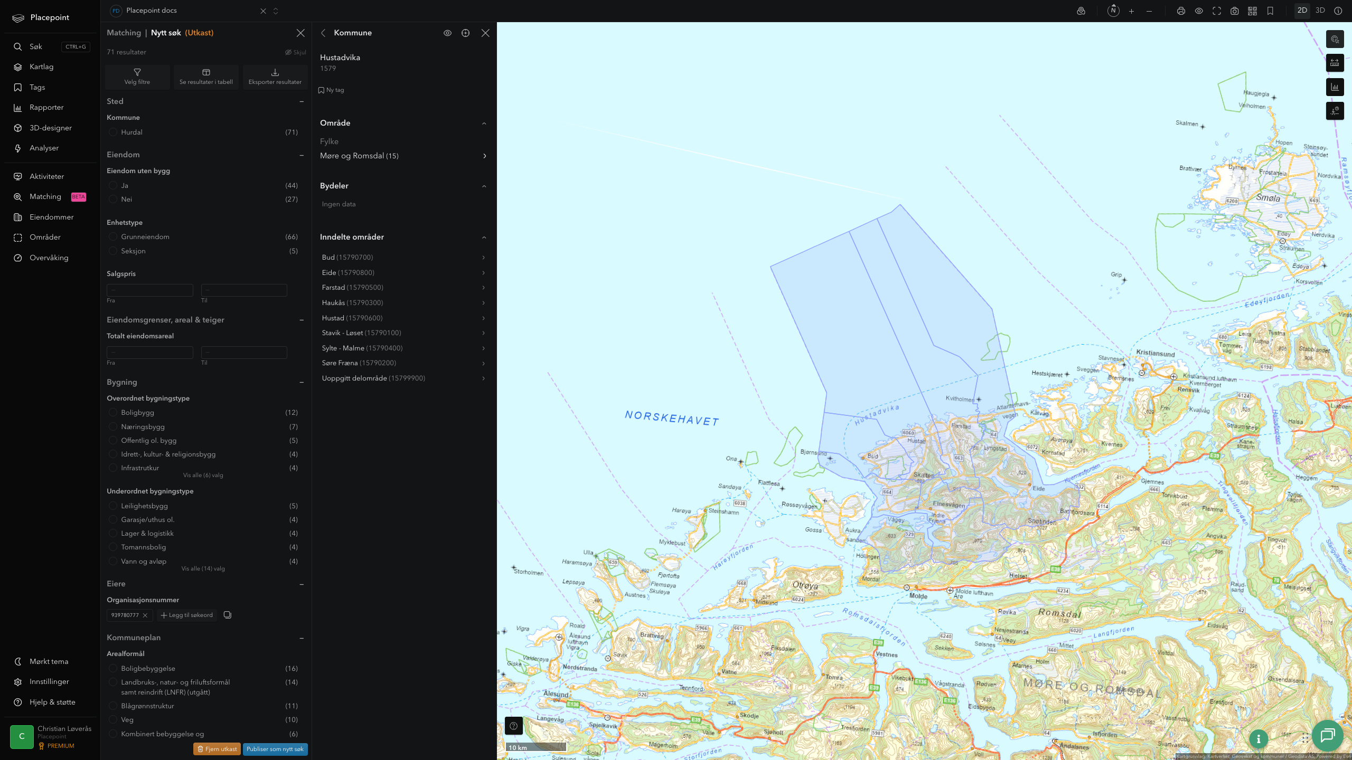Click Fjern utkast button
The width and height of the screenshot is (1352, 760).
pos(217,749)
